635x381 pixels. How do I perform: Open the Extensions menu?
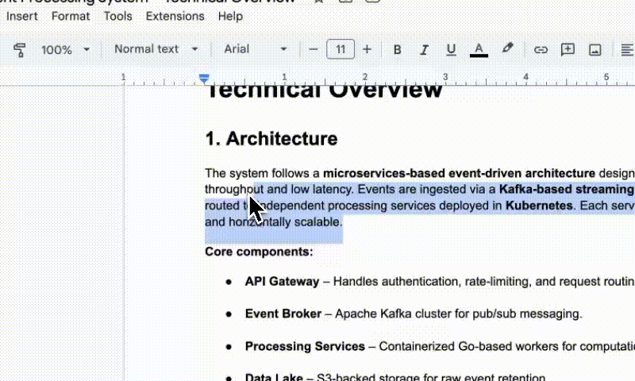tap(175, 16)
